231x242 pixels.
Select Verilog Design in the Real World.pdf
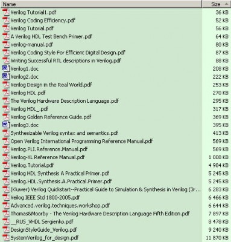pyautogui.click(x=51, y=85)
